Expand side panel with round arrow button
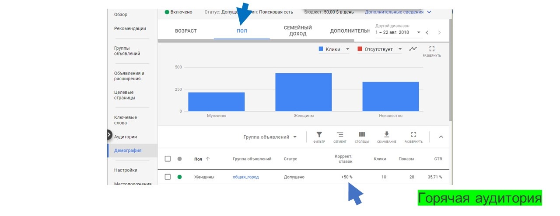Viewport: 560px width, 216px height. [x=109, y=135]
